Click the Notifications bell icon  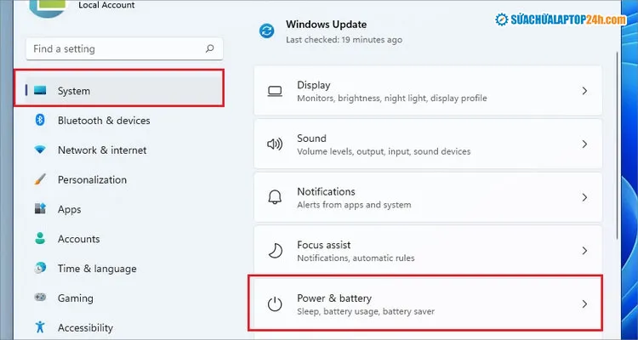point(275,197)
